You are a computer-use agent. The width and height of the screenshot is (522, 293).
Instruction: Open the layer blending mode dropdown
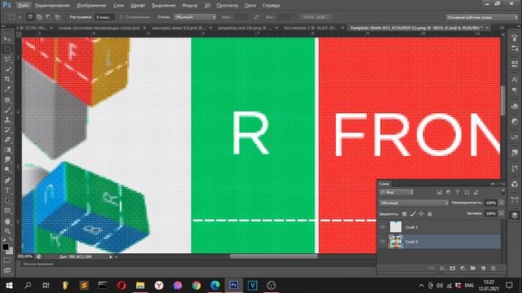point(414,203)
